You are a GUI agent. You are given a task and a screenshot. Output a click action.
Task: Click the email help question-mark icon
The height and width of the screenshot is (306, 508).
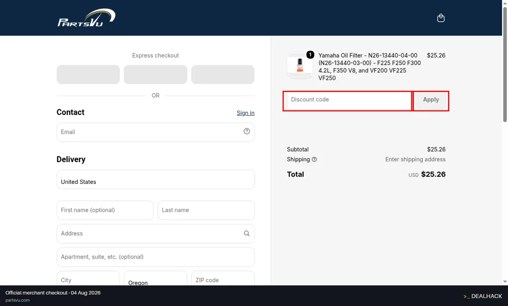pos(247,131)
